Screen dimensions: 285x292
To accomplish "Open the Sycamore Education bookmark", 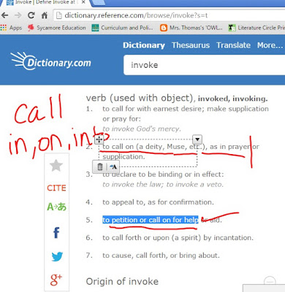I will click(x=57, y=28).
